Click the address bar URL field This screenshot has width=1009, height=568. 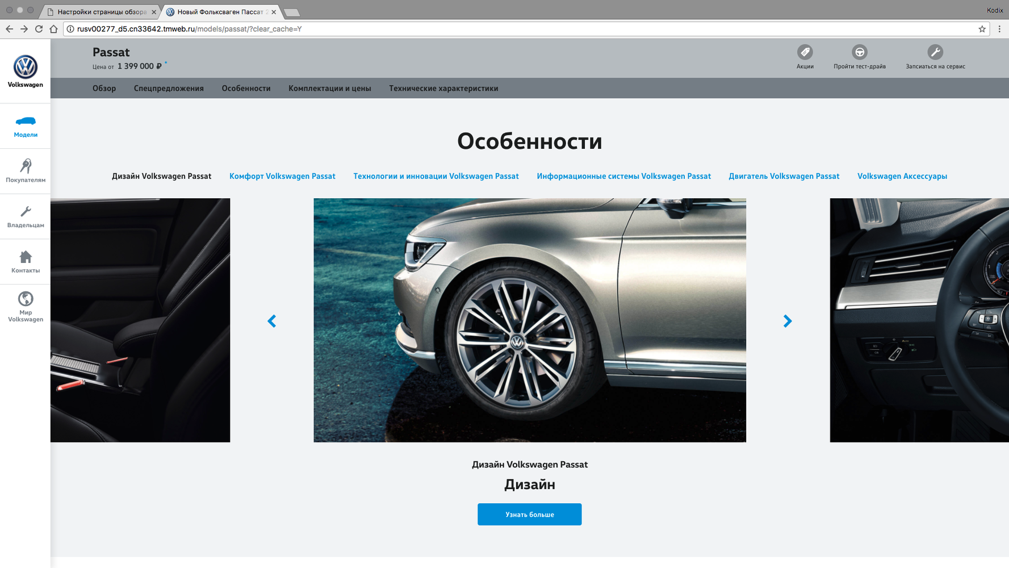(x=526, y=29)
